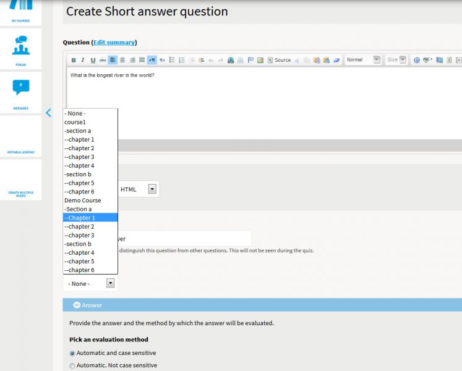The width and height of the screenshot is (462, 371).
Task: Paste as plain text icon
Action: 317,60
